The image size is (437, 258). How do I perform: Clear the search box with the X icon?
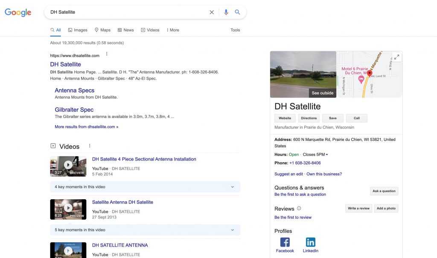[212, 12]
